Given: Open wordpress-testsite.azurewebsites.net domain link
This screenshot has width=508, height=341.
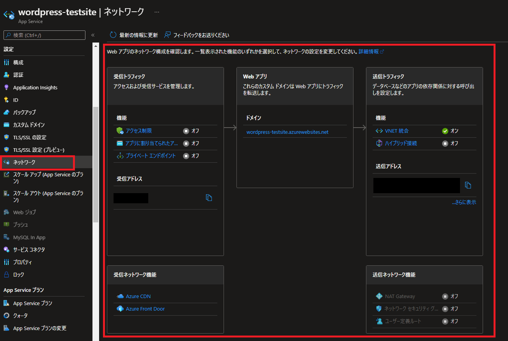Looking at the screenshot, I should point(288,132).
